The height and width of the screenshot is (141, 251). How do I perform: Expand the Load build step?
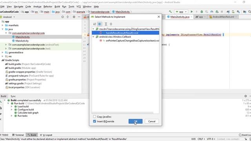12,107
